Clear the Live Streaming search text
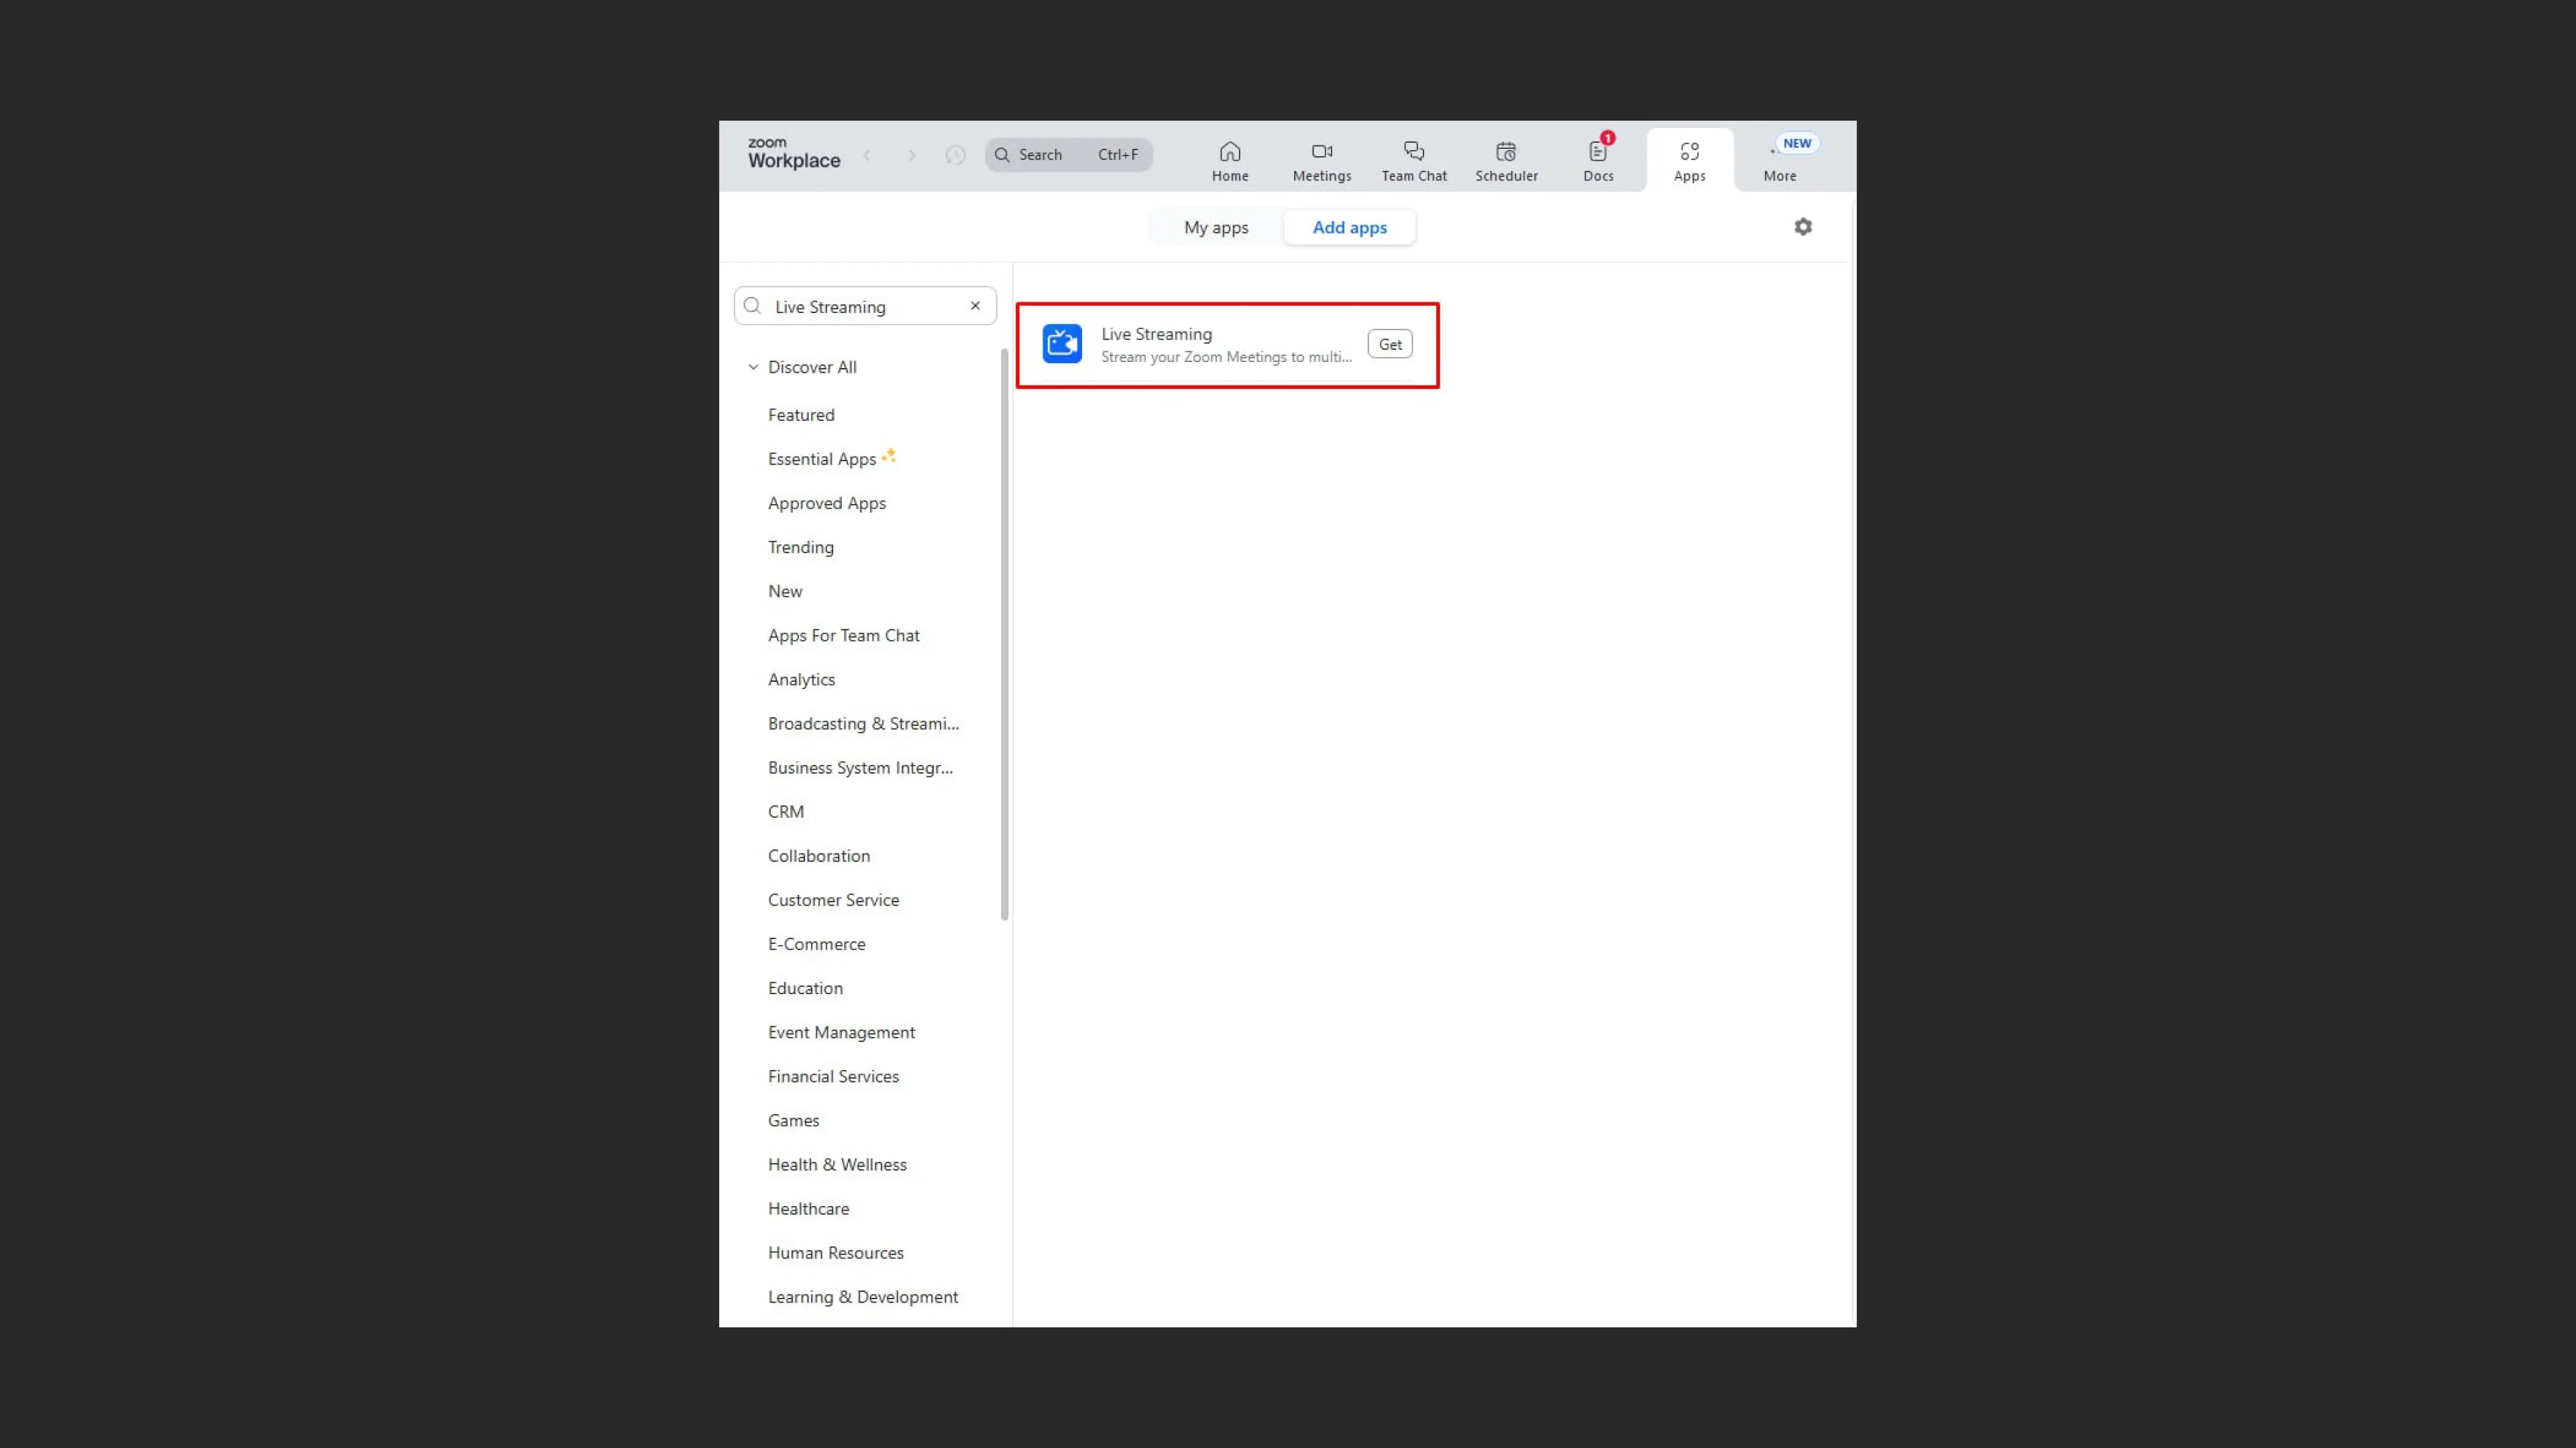 click(x=975, y=306)
